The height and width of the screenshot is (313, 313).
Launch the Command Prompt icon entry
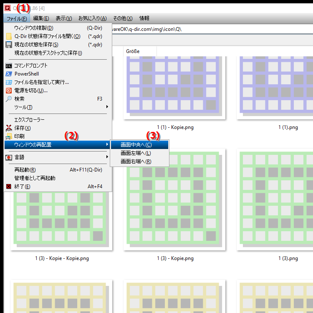[9, 66]
